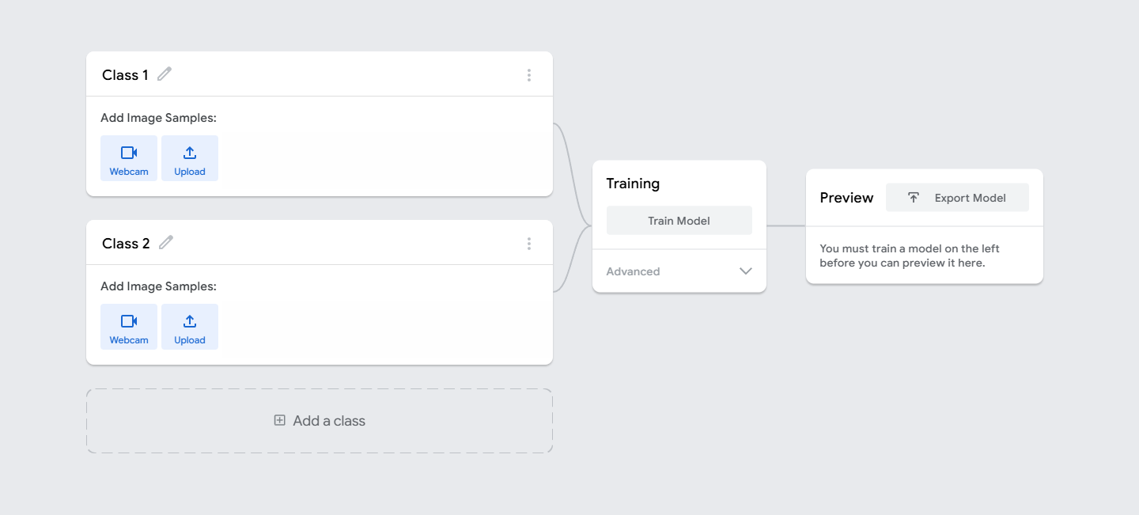Click the Export Model text label
The height and width of the screenshot is (515, 1139).
coord(970,198)
